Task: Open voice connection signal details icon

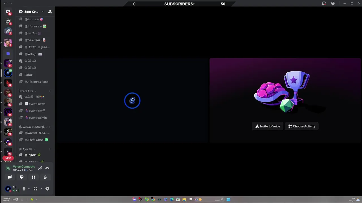Action: pyautogui.click(x=8, y=168)
